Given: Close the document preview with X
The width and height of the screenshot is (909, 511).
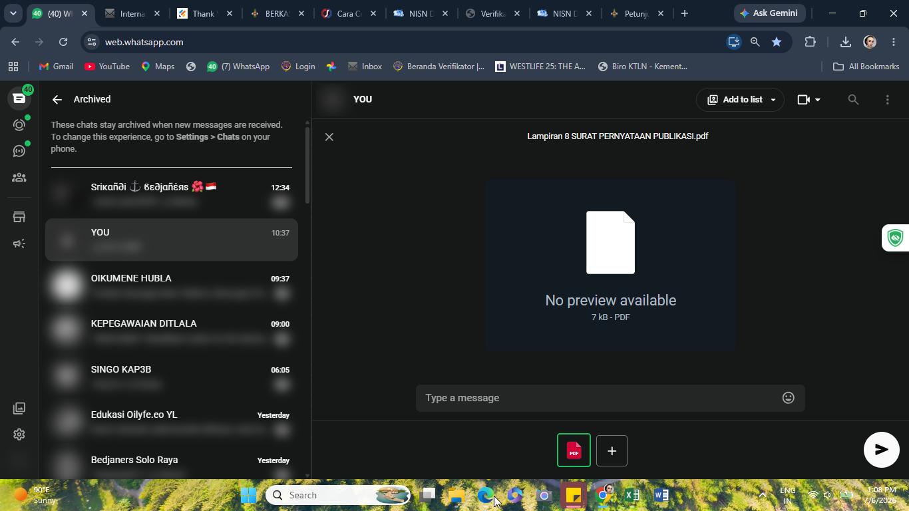Looking at the screenshot, I should [x=329, y=136].
